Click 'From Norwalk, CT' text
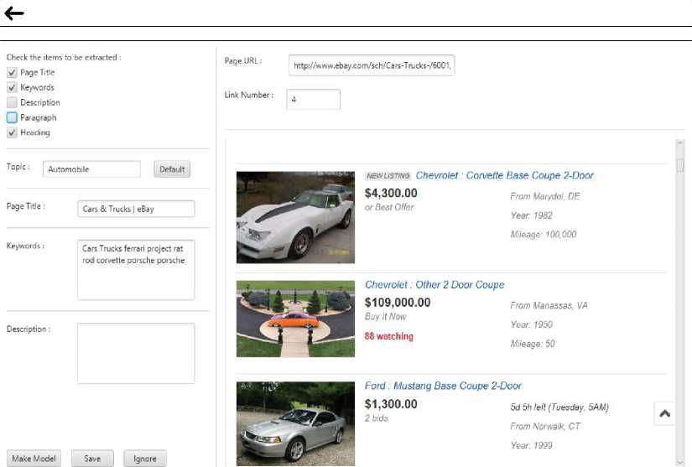This screenshot has width=692, height=467. pos(545,427)
